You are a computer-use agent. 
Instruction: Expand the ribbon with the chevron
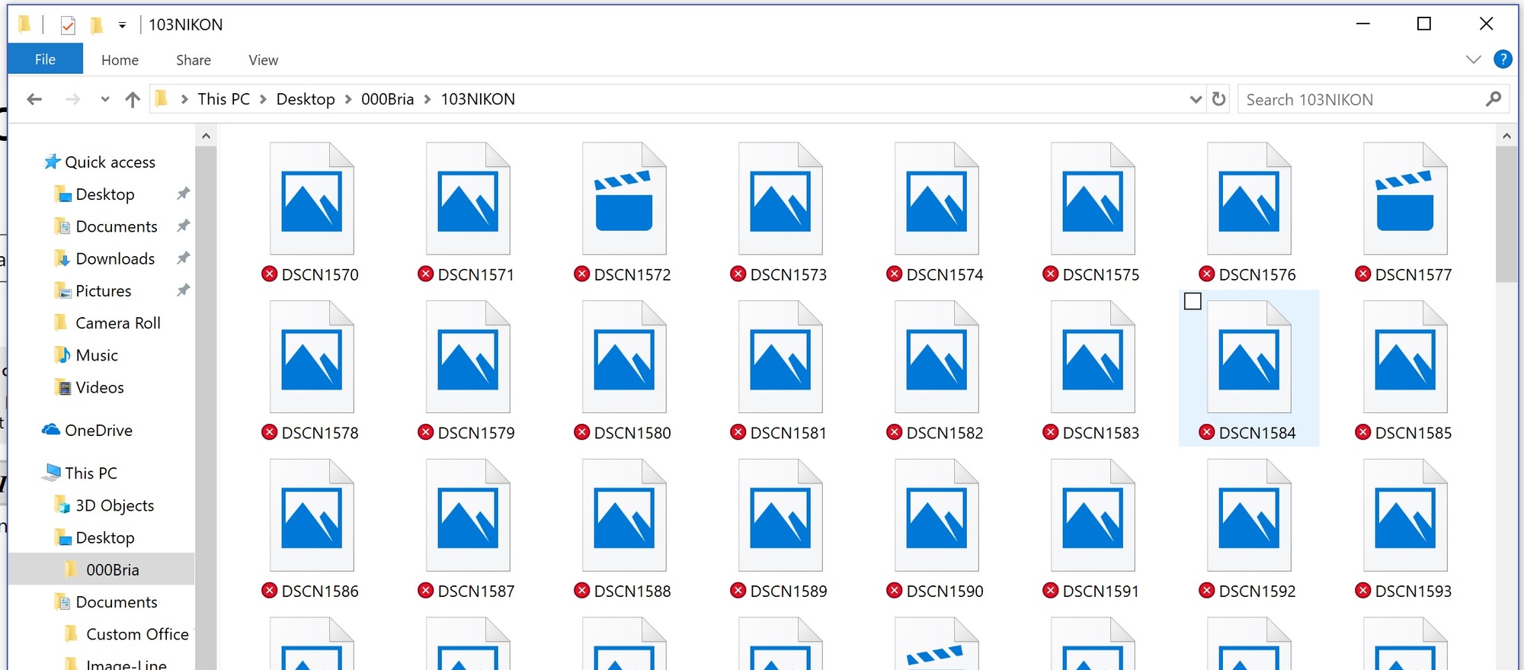[x=1473, y=59]
